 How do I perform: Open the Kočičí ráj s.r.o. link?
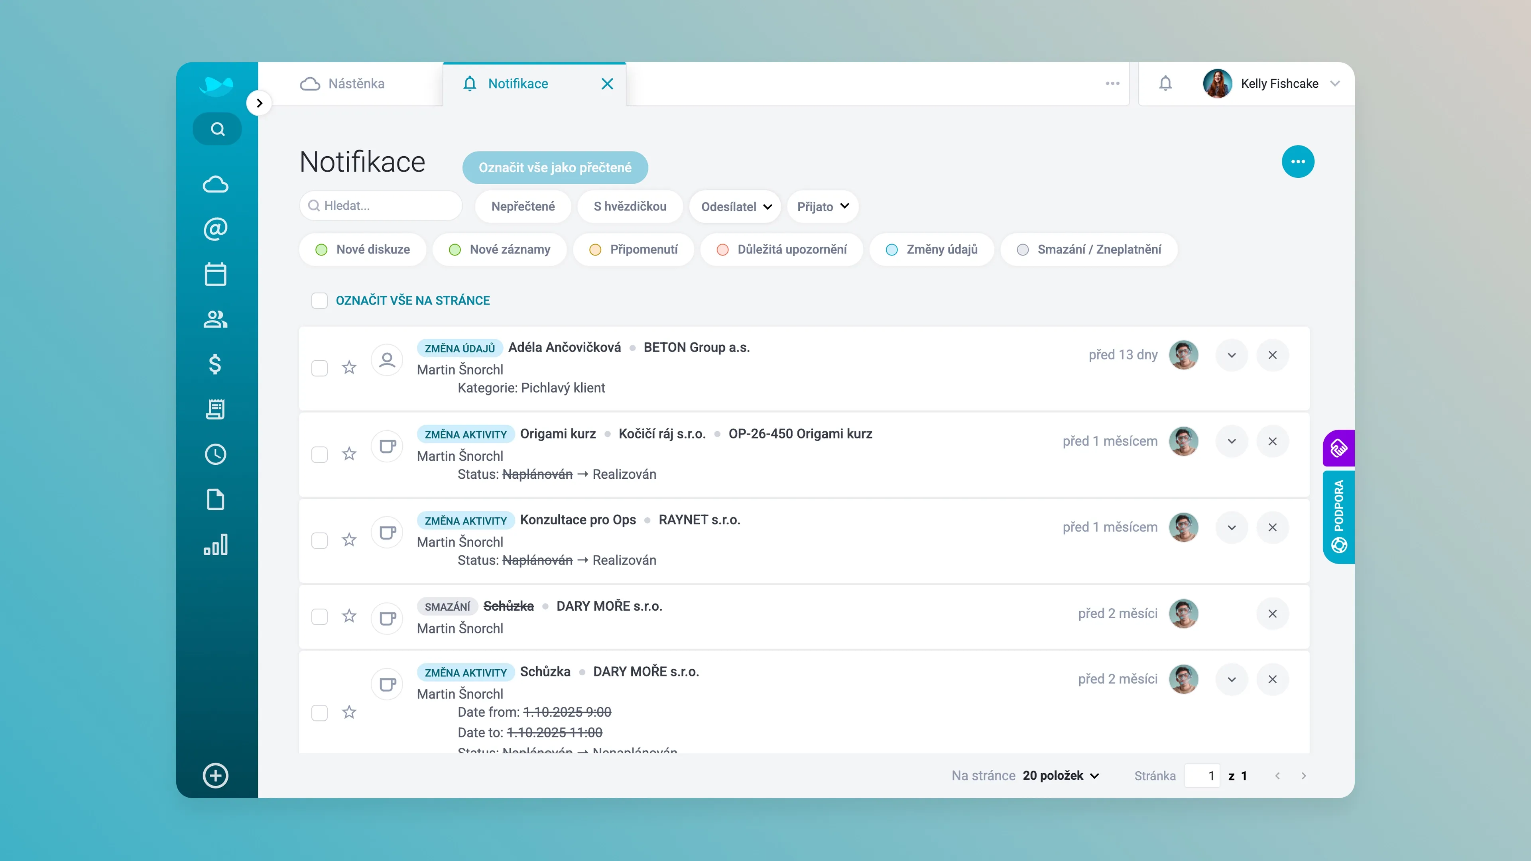click(662, 434)
